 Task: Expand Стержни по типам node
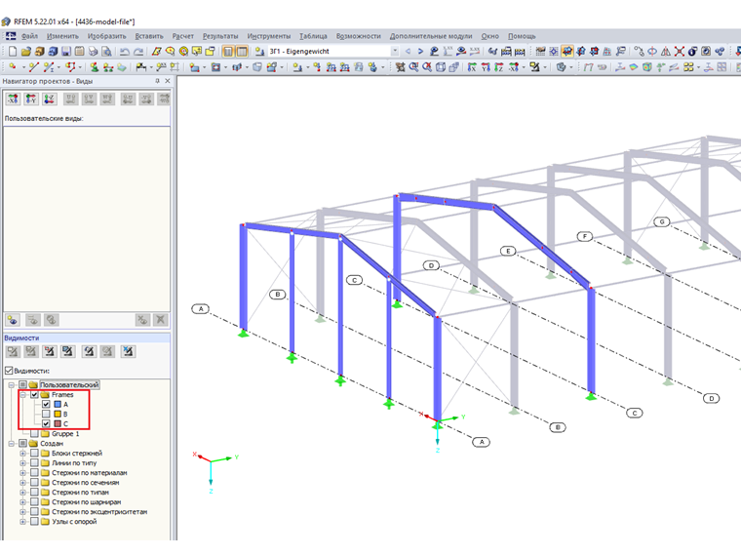click(22, 493)
